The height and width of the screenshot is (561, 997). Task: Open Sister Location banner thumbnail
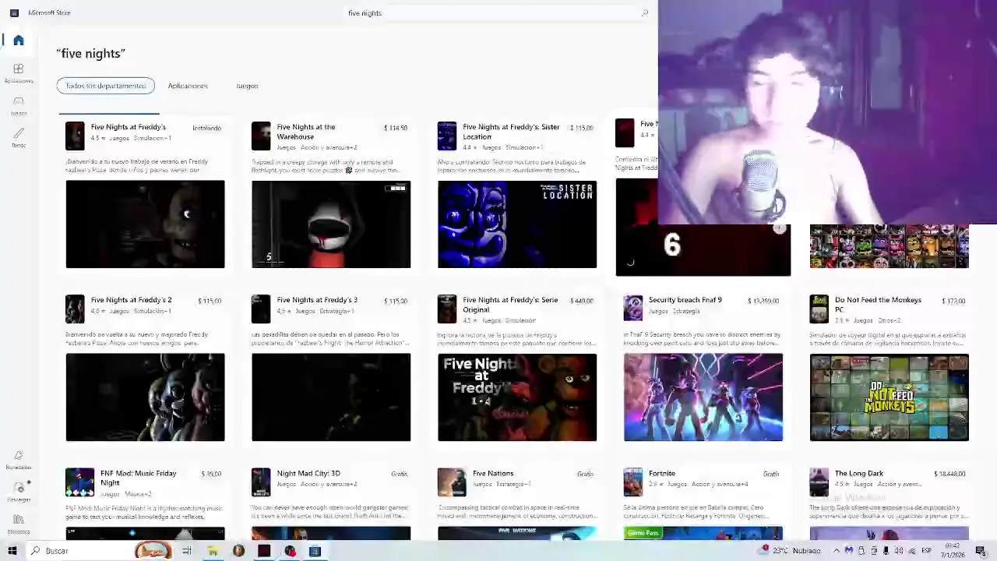coord(517,224)
